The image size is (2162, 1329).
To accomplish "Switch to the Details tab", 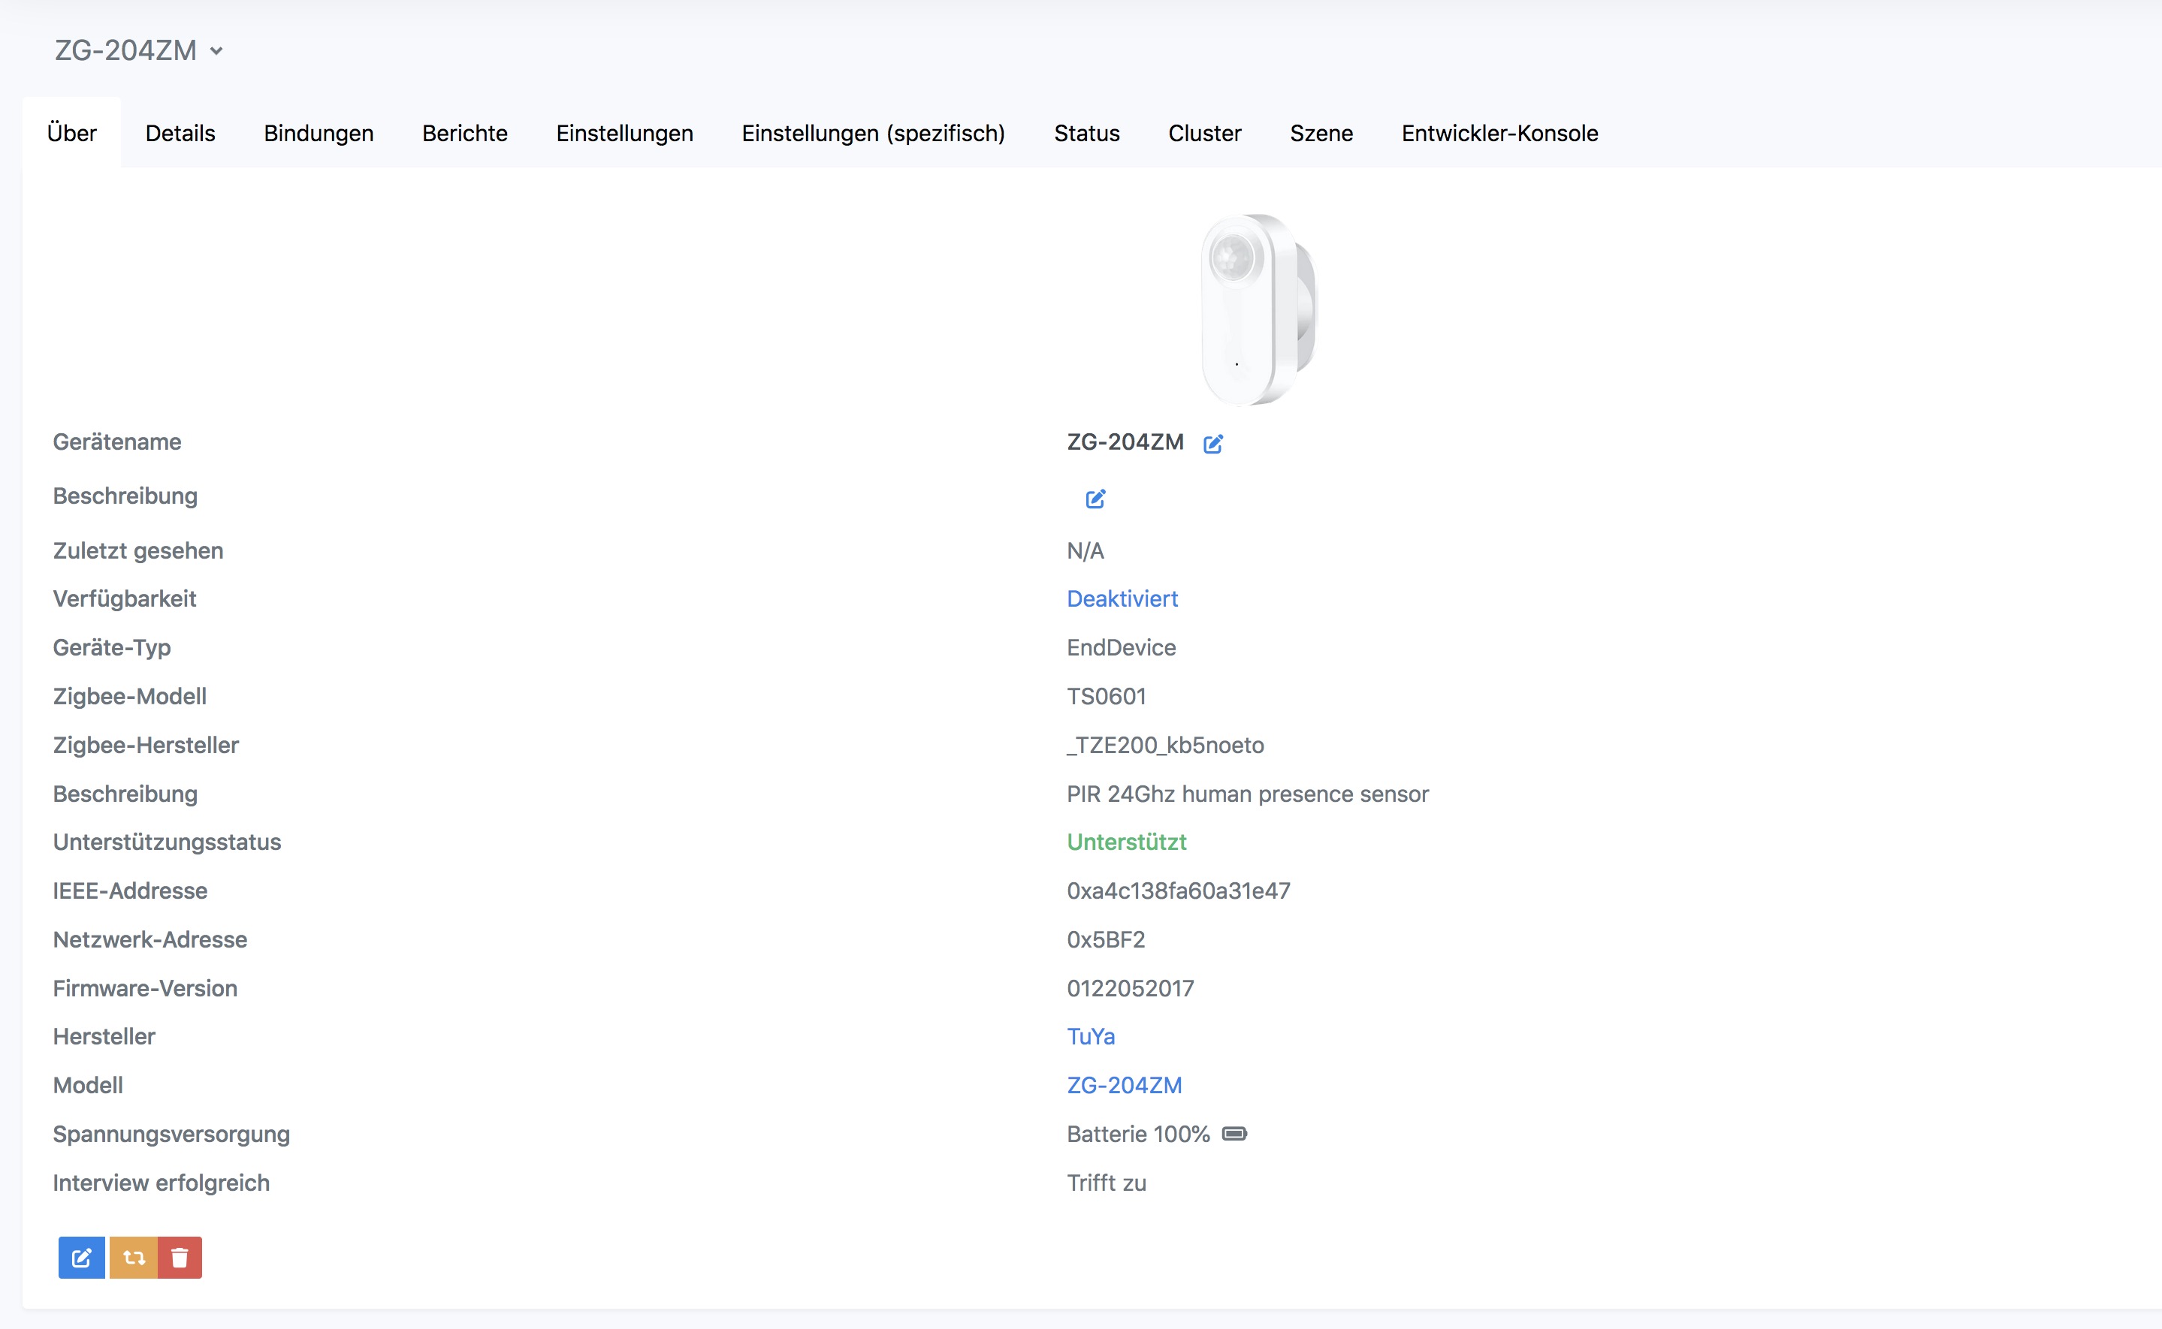I will [x=180, y=134].
